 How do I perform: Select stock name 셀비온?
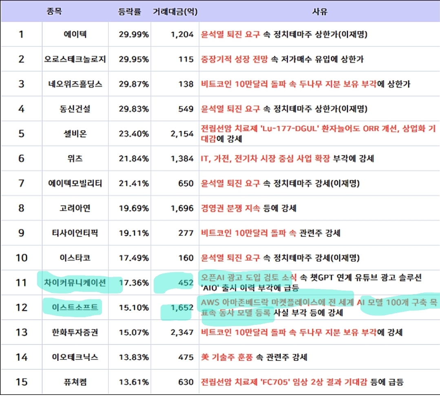tap(75, 133)
